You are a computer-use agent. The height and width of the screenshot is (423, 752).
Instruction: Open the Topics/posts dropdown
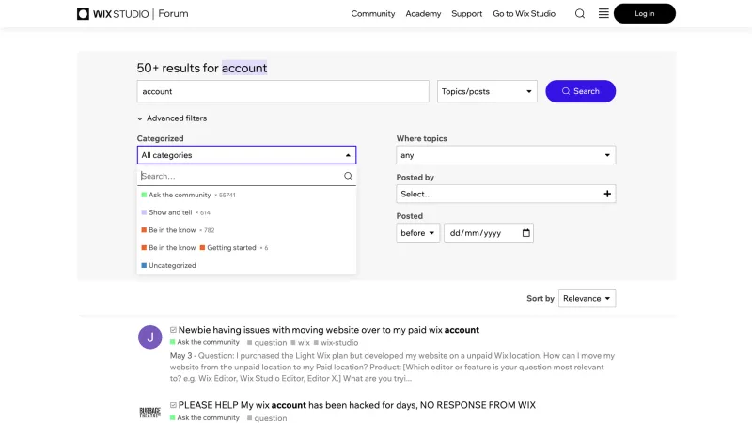click(487, 91)
